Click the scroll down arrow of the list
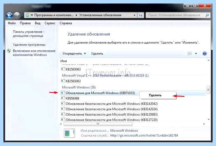This screenshot has height=146, width=216. (209, 119)
